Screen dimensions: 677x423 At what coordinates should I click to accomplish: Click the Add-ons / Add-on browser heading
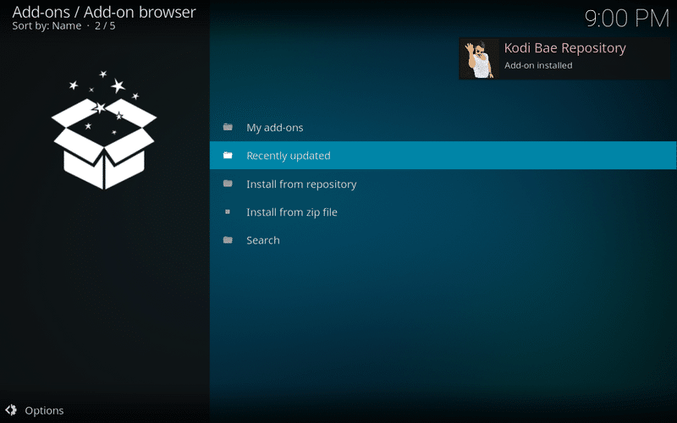tap(104, 12)
